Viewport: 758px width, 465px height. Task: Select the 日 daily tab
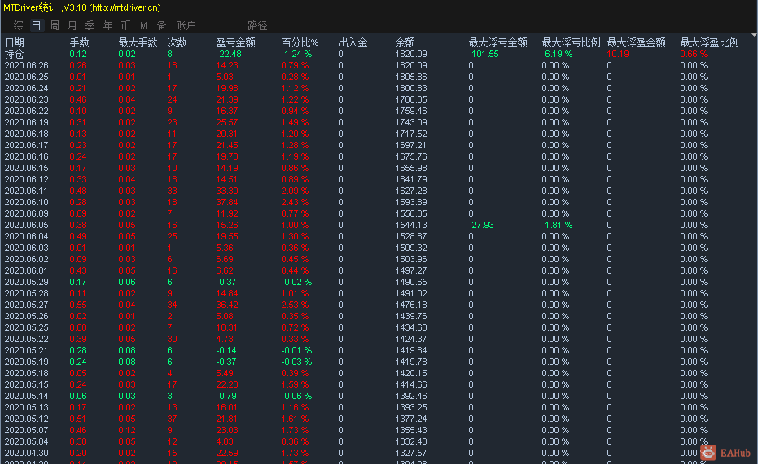[x=37, y=25]
